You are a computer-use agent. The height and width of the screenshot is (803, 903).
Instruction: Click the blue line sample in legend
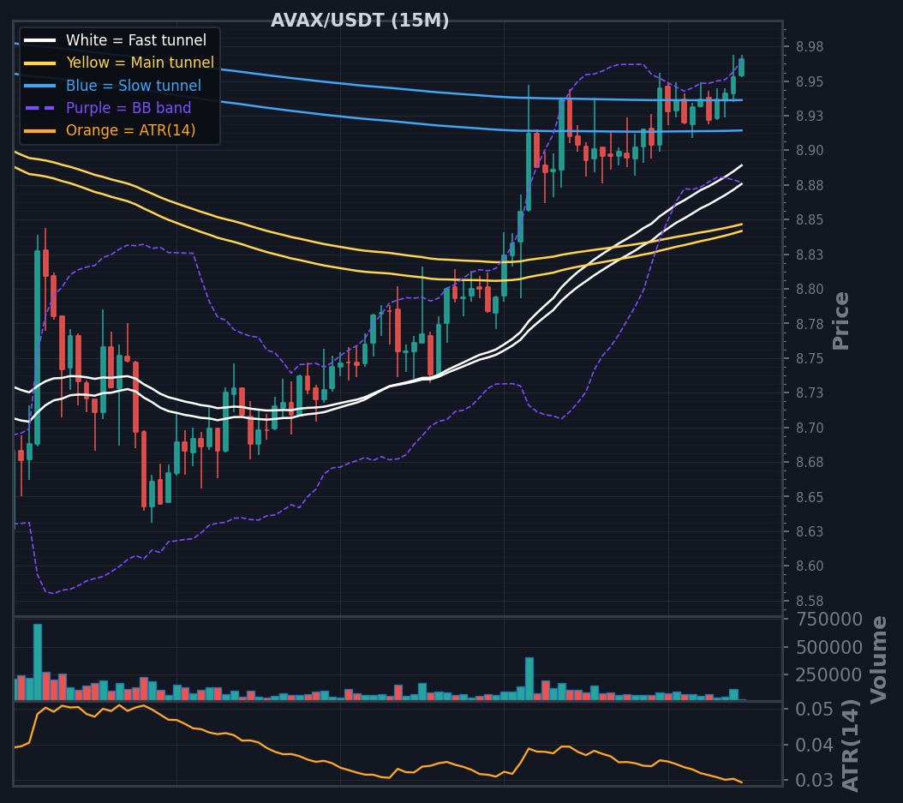[x=39, y=86]
